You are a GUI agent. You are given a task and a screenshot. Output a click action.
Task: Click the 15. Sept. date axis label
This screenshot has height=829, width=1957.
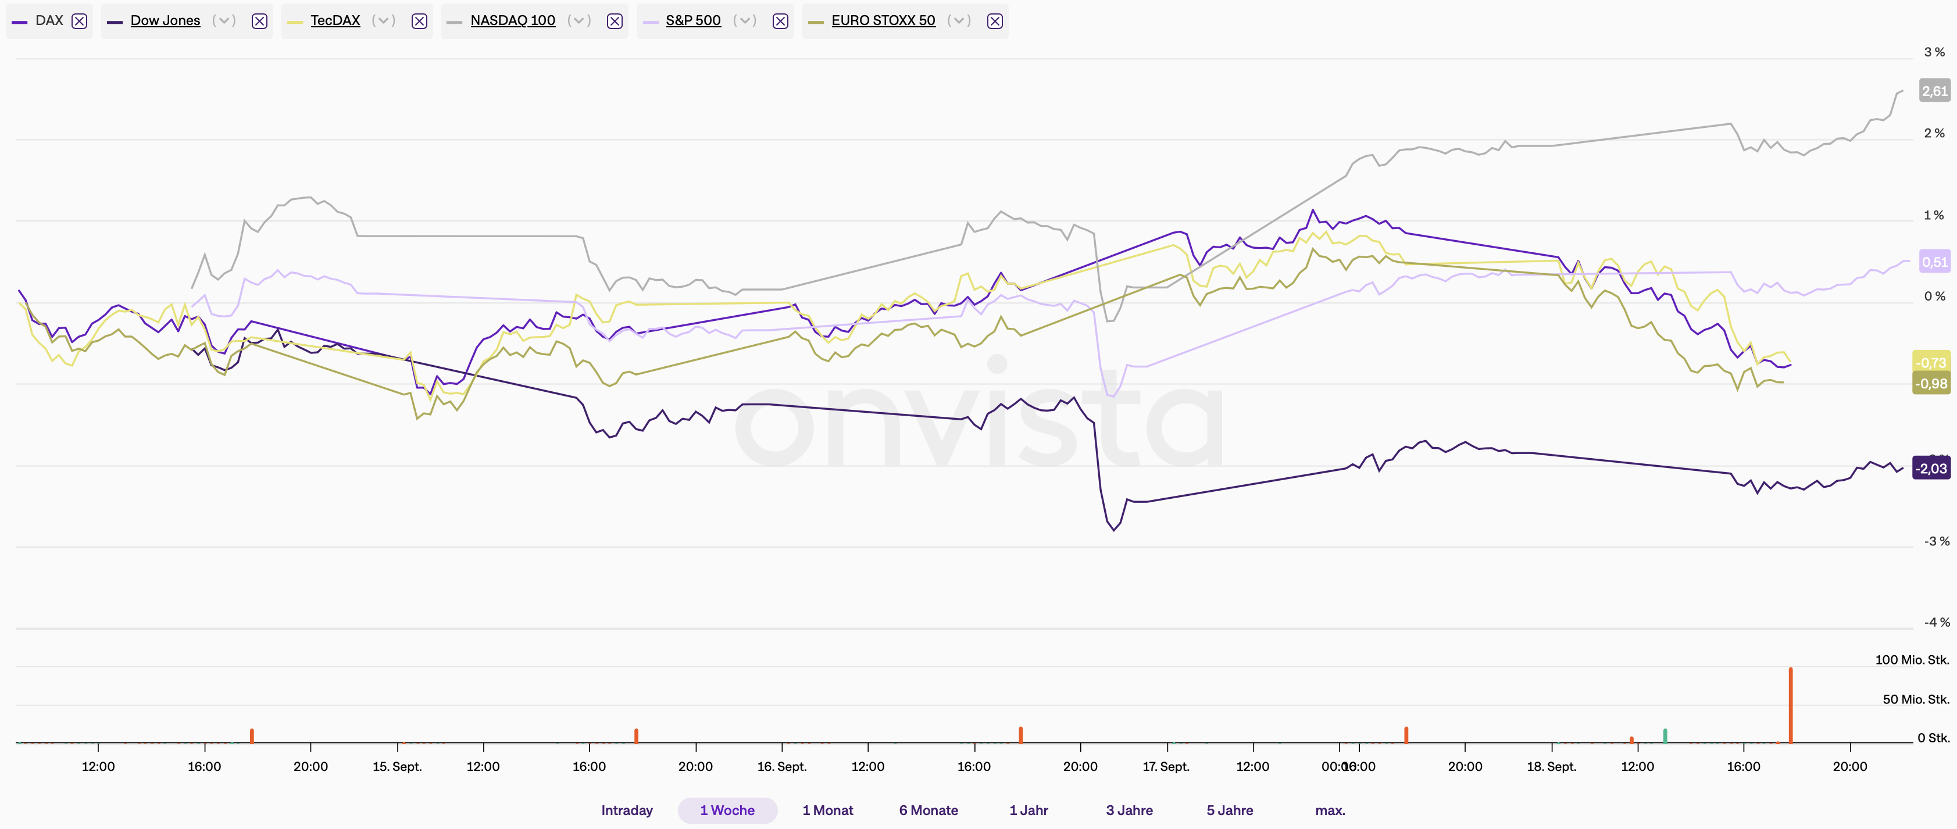[397, 766]
